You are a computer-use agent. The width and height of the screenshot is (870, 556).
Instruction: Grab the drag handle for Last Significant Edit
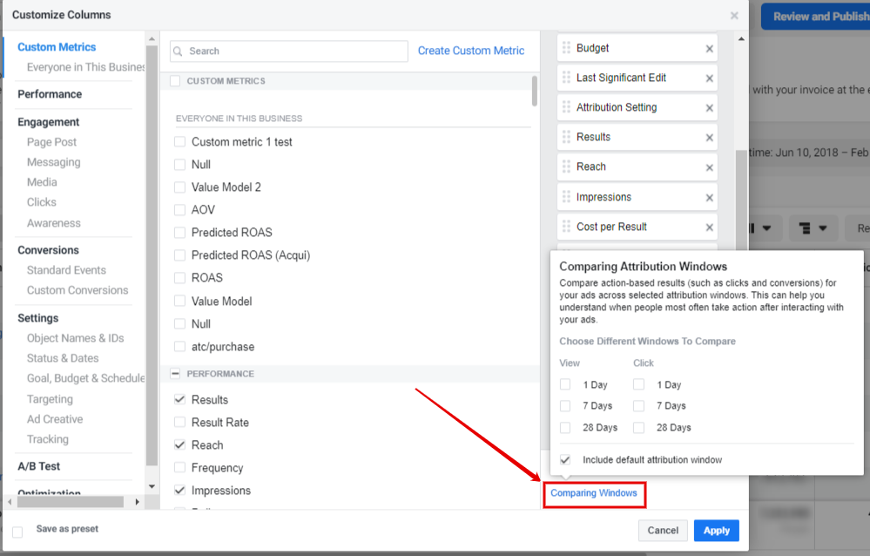[x=566, y=78]
